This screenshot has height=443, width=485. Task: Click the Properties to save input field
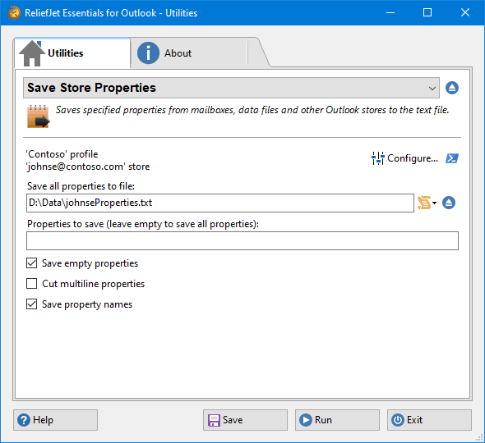click(242, 241)
